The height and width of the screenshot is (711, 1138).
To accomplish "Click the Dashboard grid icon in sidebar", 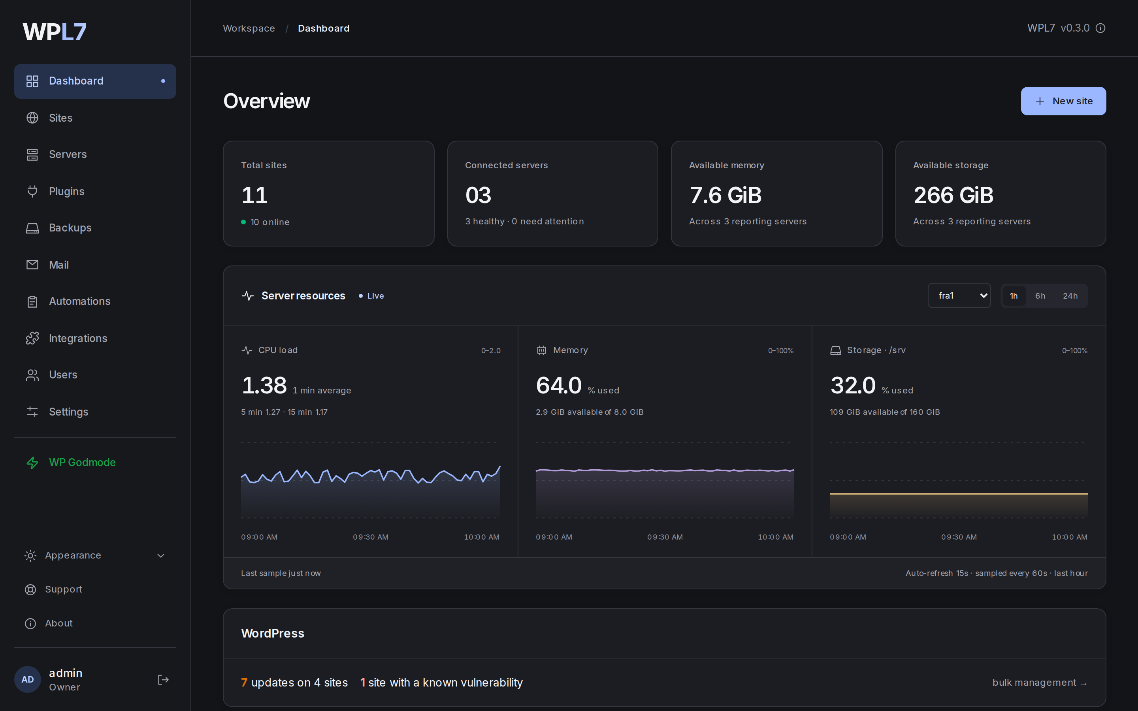I will click(x=32, y=81).
